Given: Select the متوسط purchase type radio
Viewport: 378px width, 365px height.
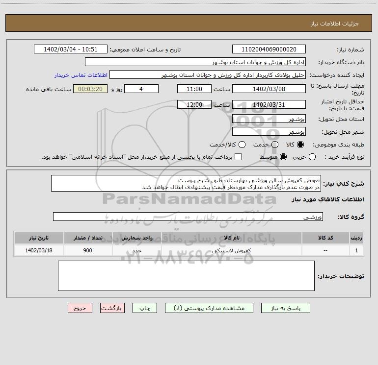Looking at the screenshot, I should 283,157.
